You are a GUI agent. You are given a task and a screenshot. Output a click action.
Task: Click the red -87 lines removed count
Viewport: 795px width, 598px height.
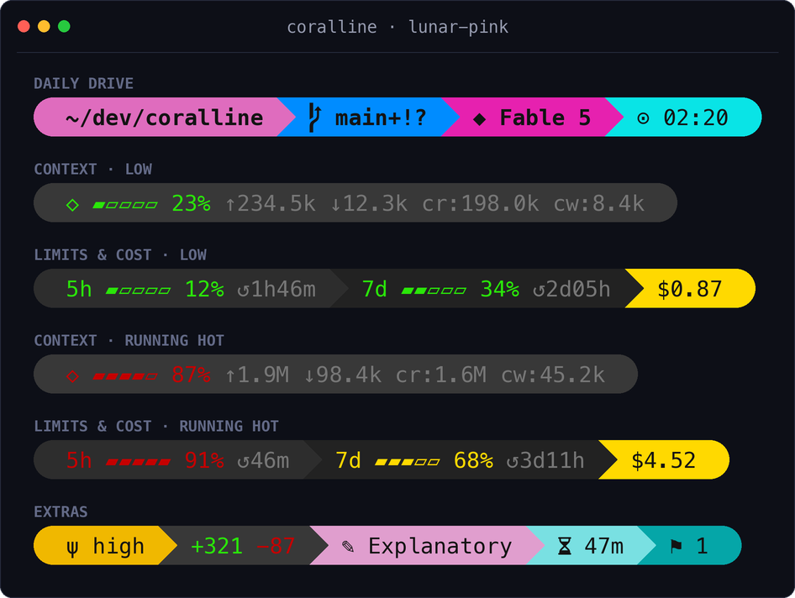(x=276, y=546)
